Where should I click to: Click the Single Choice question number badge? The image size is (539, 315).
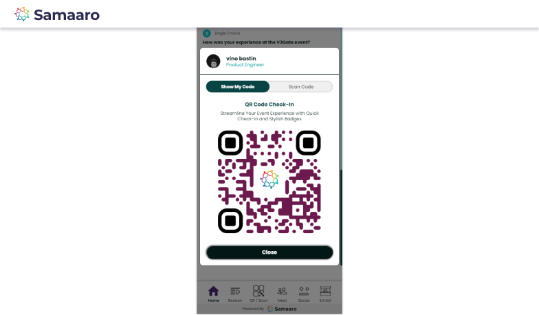pos(206,33)
